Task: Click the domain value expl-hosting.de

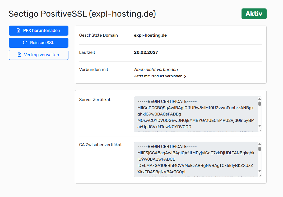Action: tap(150, 35)
